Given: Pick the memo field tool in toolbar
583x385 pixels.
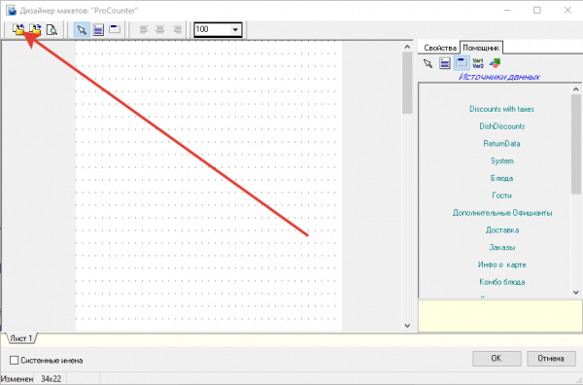Looking at the screenshot, I should (x=115, y=29).
